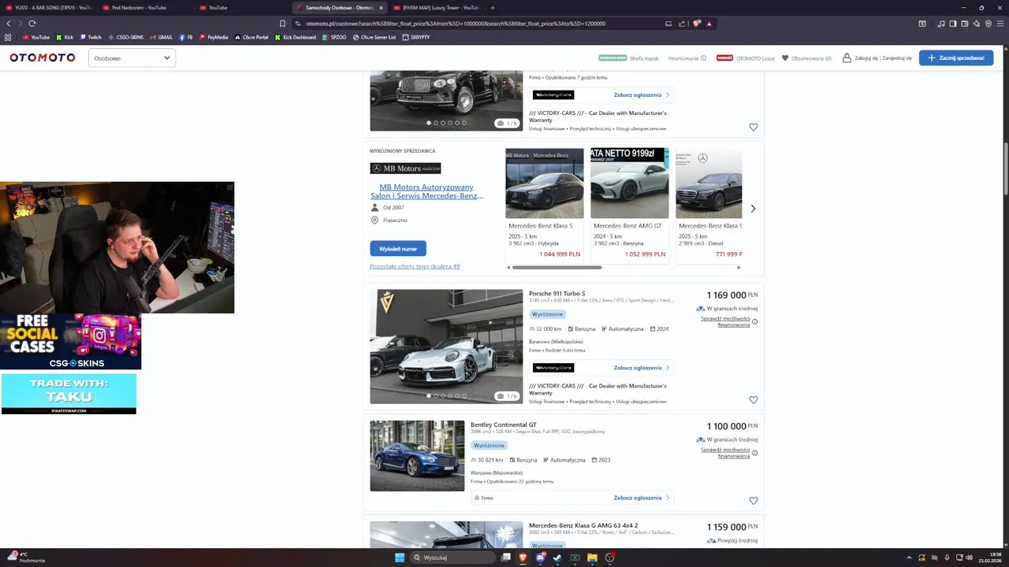The width and height of the screenshot is (1009, 567).
Task: Save the Bentley Continental GT listing heart
Action: tap(753, 501)
